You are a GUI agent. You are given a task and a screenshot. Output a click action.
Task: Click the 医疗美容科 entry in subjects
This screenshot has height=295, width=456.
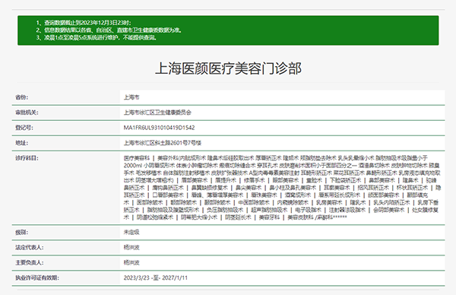[136, 158]
